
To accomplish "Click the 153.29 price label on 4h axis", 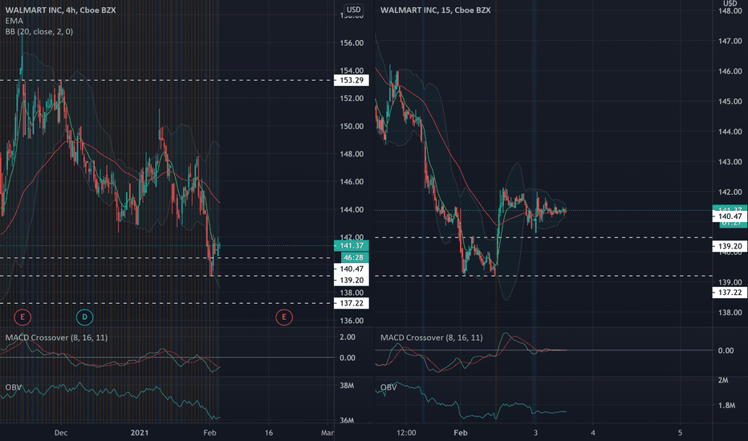I will (352, 80).
